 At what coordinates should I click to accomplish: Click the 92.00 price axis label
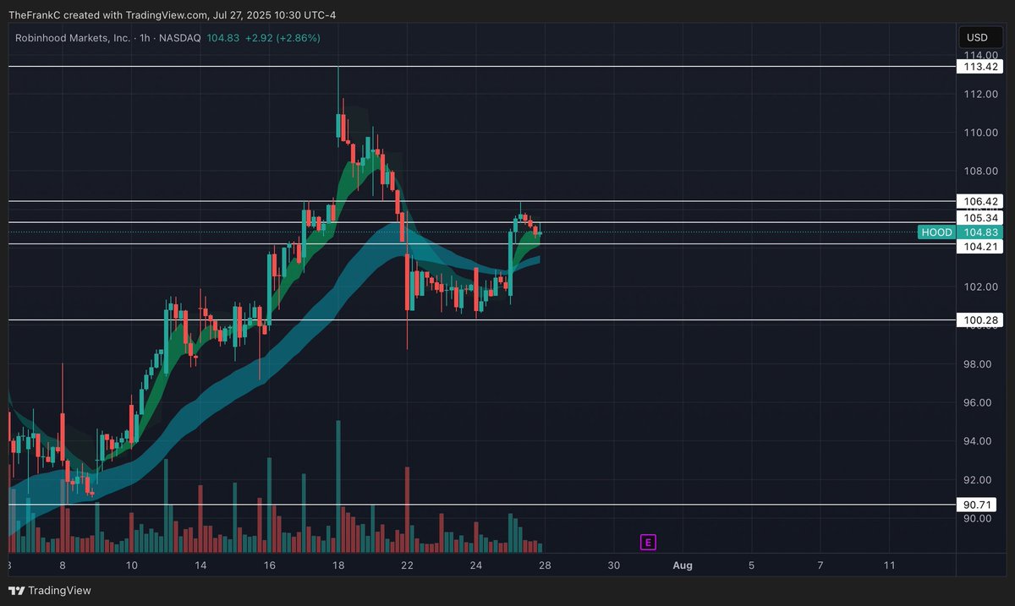coord(978,480)
